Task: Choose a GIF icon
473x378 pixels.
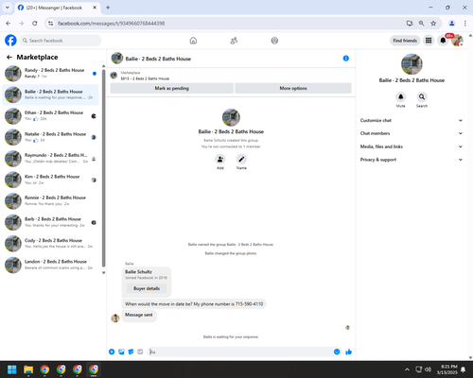Action: pyautogui.click(x=140, y=352)
